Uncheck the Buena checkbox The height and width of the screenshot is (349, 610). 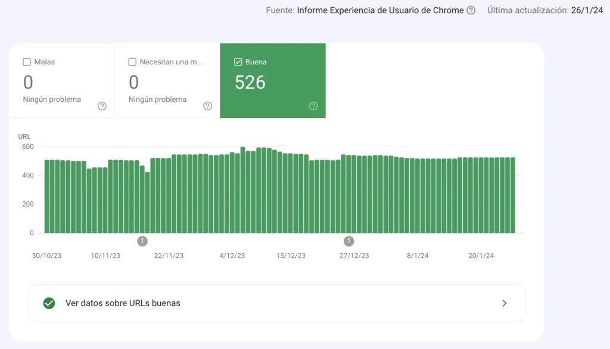pos(238,62)
